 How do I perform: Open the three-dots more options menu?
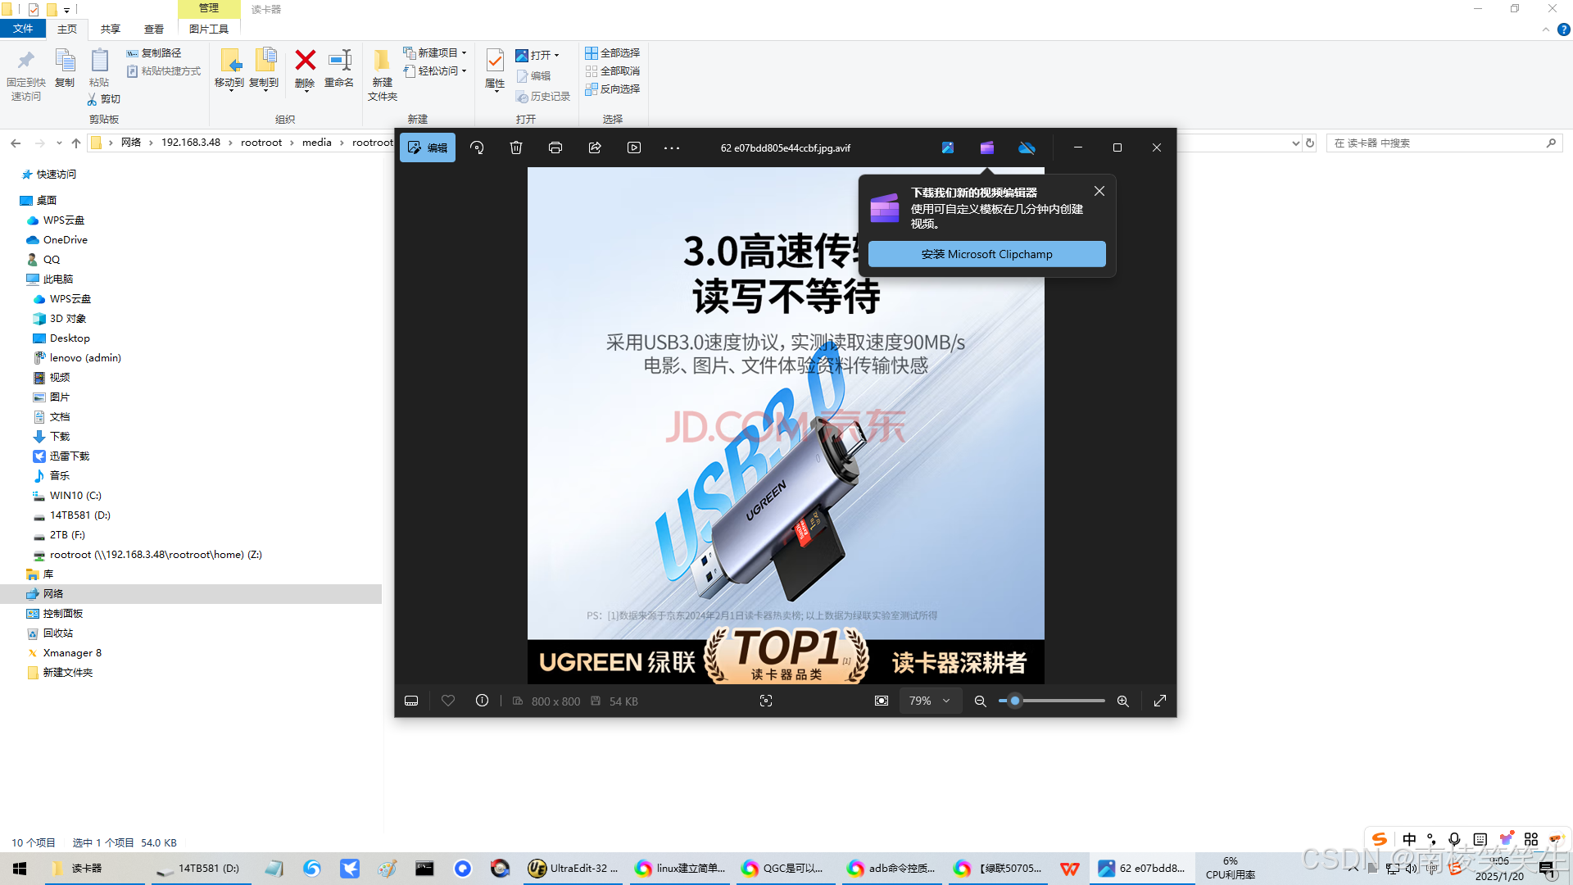pos(672,147)
